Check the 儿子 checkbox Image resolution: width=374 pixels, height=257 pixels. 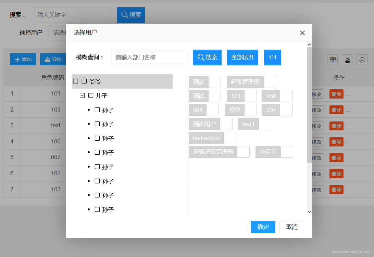[91, 95]
